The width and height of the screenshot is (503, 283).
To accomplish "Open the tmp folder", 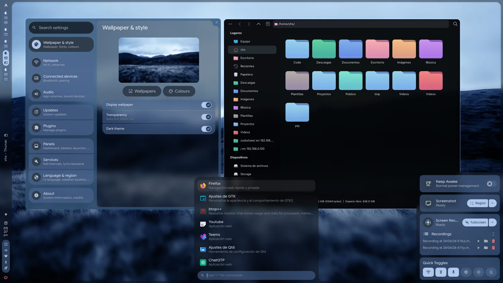I will point(377,81).
